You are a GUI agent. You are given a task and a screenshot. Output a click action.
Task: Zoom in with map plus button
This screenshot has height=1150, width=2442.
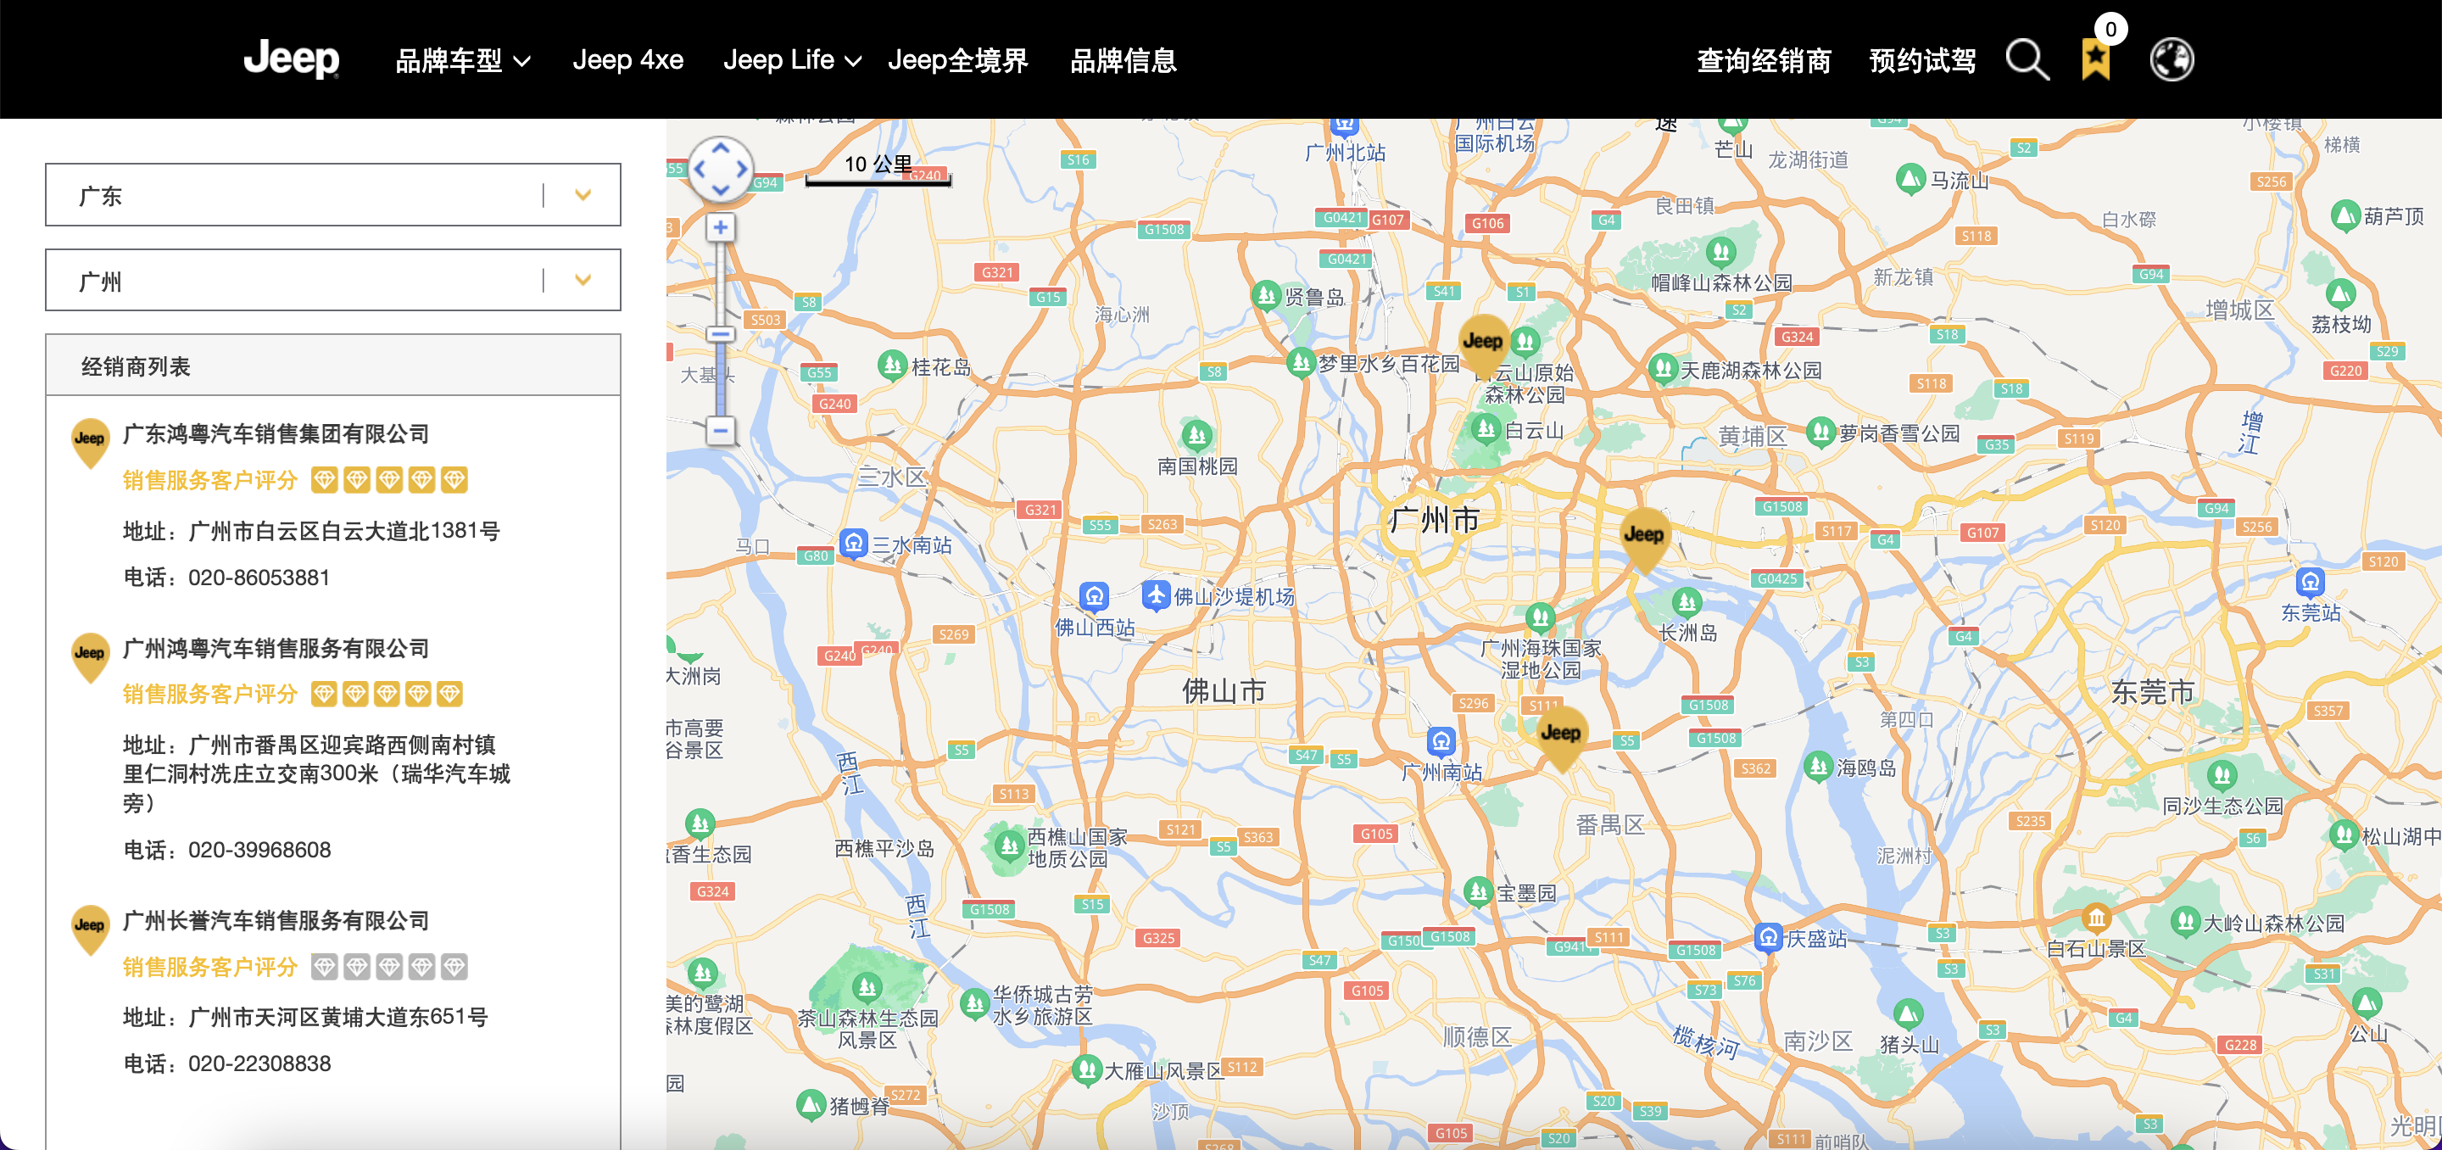[721, 227]
